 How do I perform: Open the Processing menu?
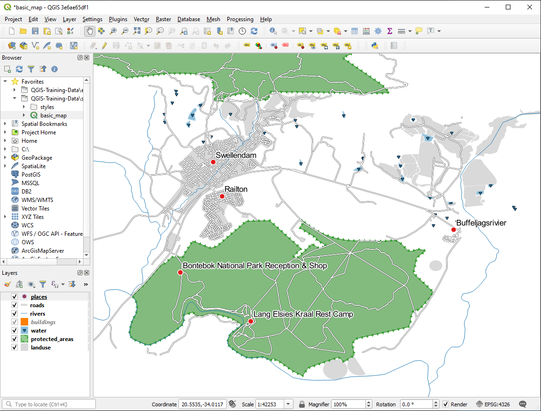[x=240, y=19]
